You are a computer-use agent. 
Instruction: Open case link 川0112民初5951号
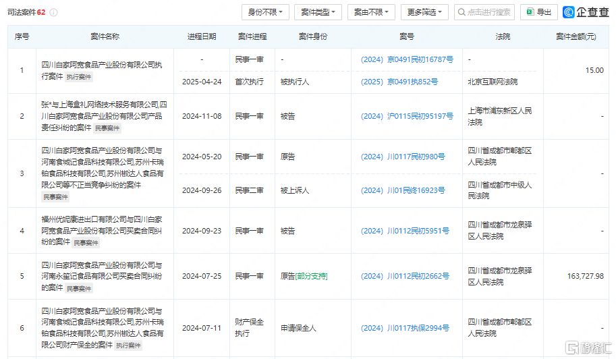[x=405, y=231]
